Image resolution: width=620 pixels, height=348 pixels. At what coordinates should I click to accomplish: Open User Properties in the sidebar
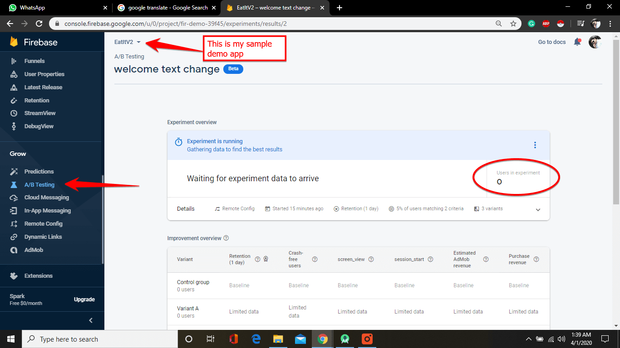point(44,74)
